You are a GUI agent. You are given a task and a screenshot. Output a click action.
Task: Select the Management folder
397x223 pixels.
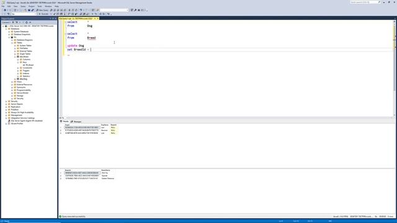point(17,115)
